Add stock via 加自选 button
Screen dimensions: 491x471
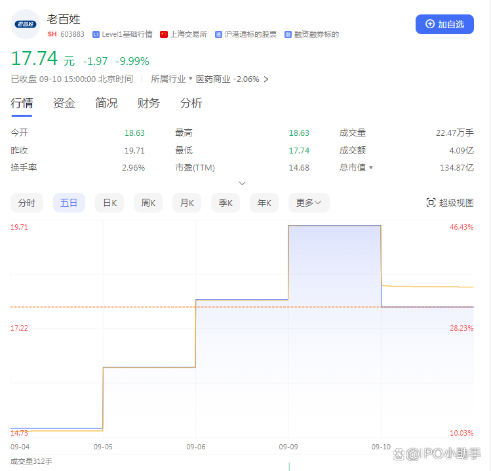tap(444, 24)
